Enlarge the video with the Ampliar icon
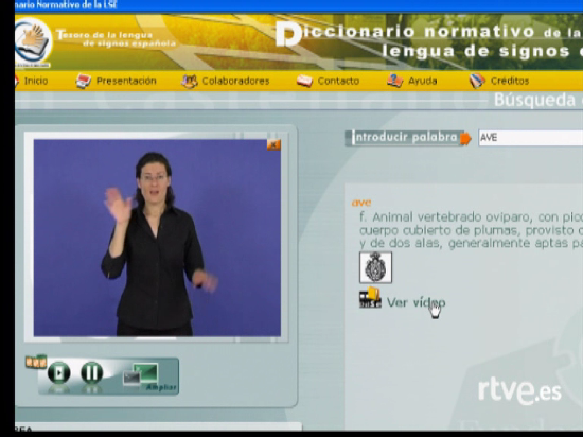 pyautogui.click(x=146, y=375)
